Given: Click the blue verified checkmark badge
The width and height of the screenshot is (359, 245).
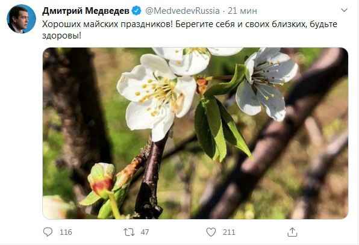Looking at the screenshot, I should click(x=137, y=11).
